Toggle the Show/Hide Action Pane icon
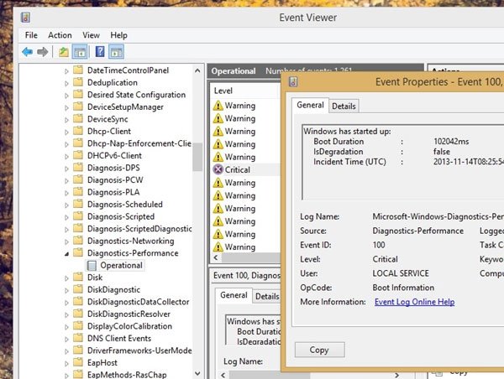The image size is (504, 379). 117,52
